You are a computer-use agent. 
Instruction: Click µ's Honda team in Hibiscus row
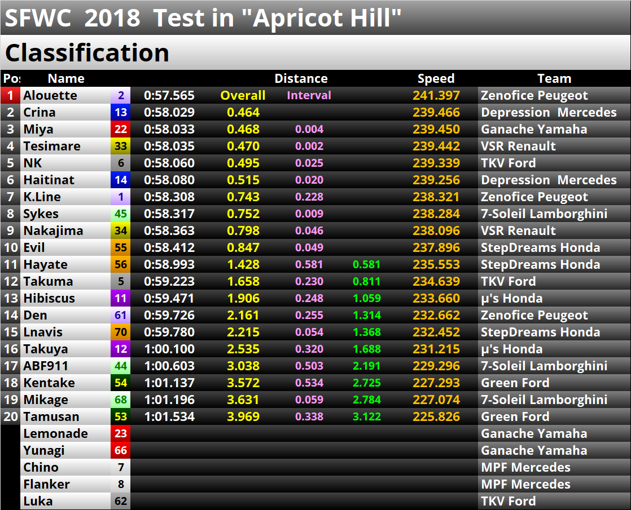511,298
